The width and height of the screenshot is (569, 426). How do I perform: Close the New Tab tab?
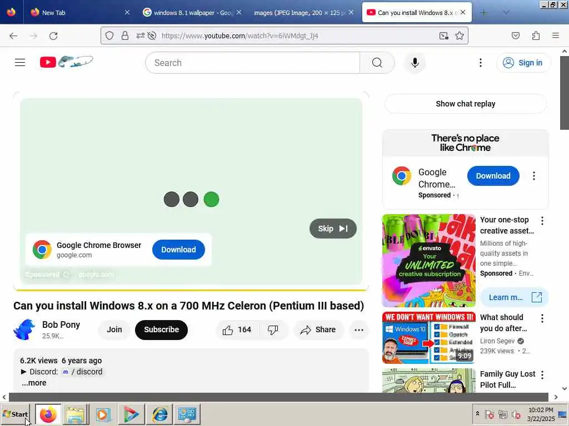click(127, 12)
